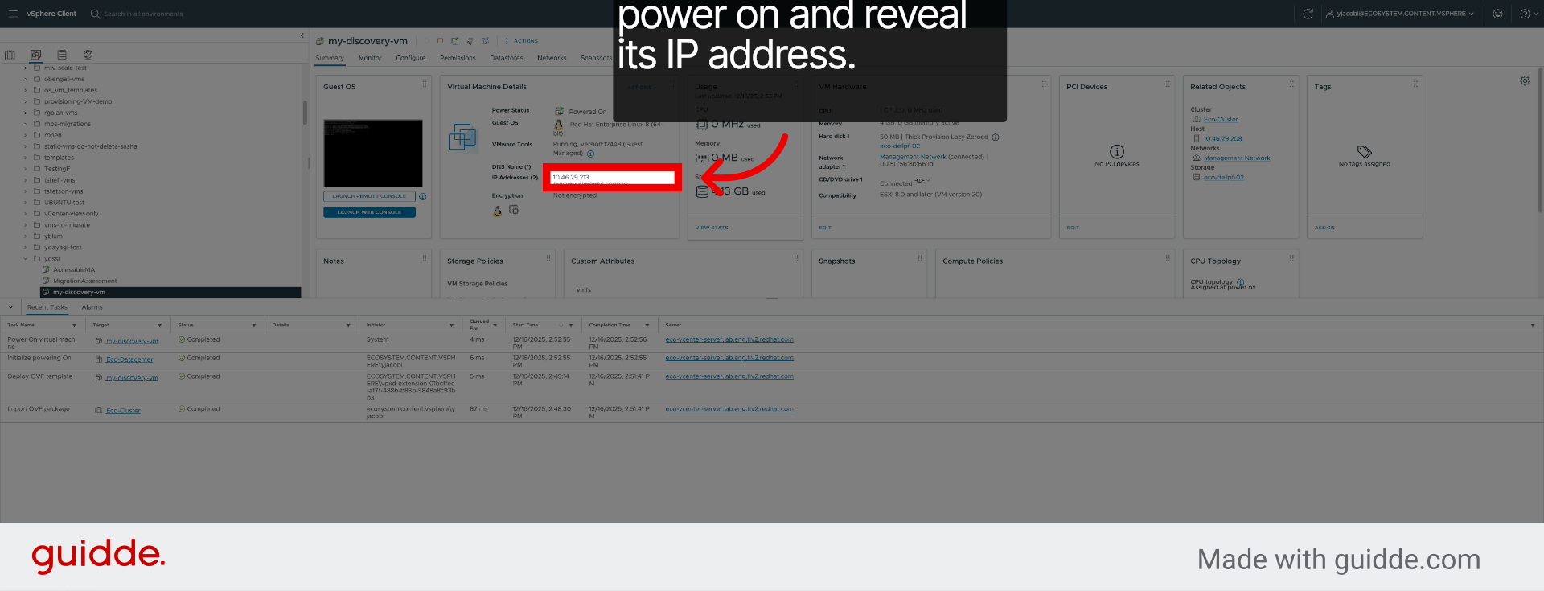Refresh the vSphere Client view
The image size is (1544, 591).
click(x=1308, y=14)
